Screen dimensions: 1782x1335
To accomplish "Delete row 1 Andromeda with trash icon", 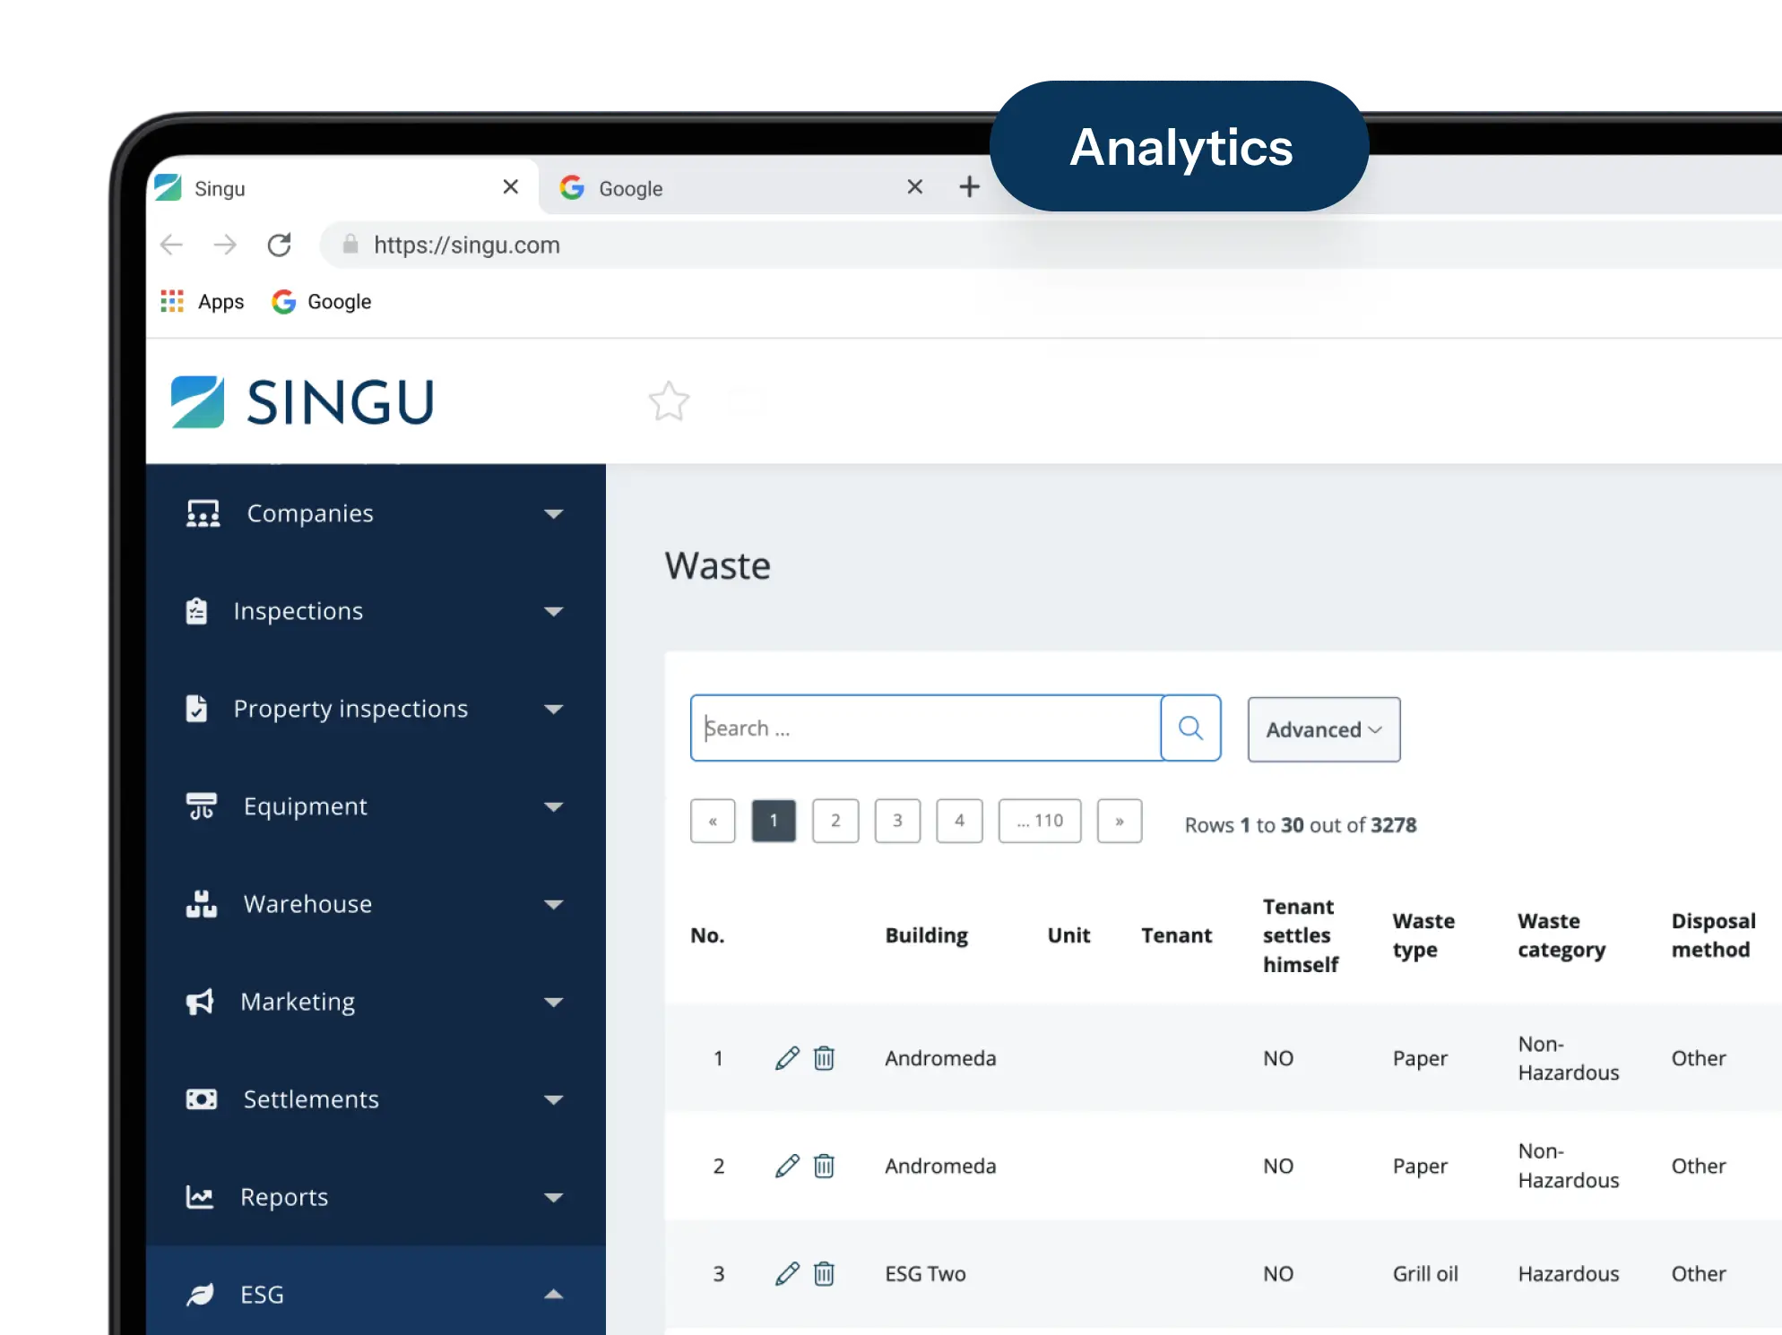I will pyautogui.click(x=824, y=1058).
